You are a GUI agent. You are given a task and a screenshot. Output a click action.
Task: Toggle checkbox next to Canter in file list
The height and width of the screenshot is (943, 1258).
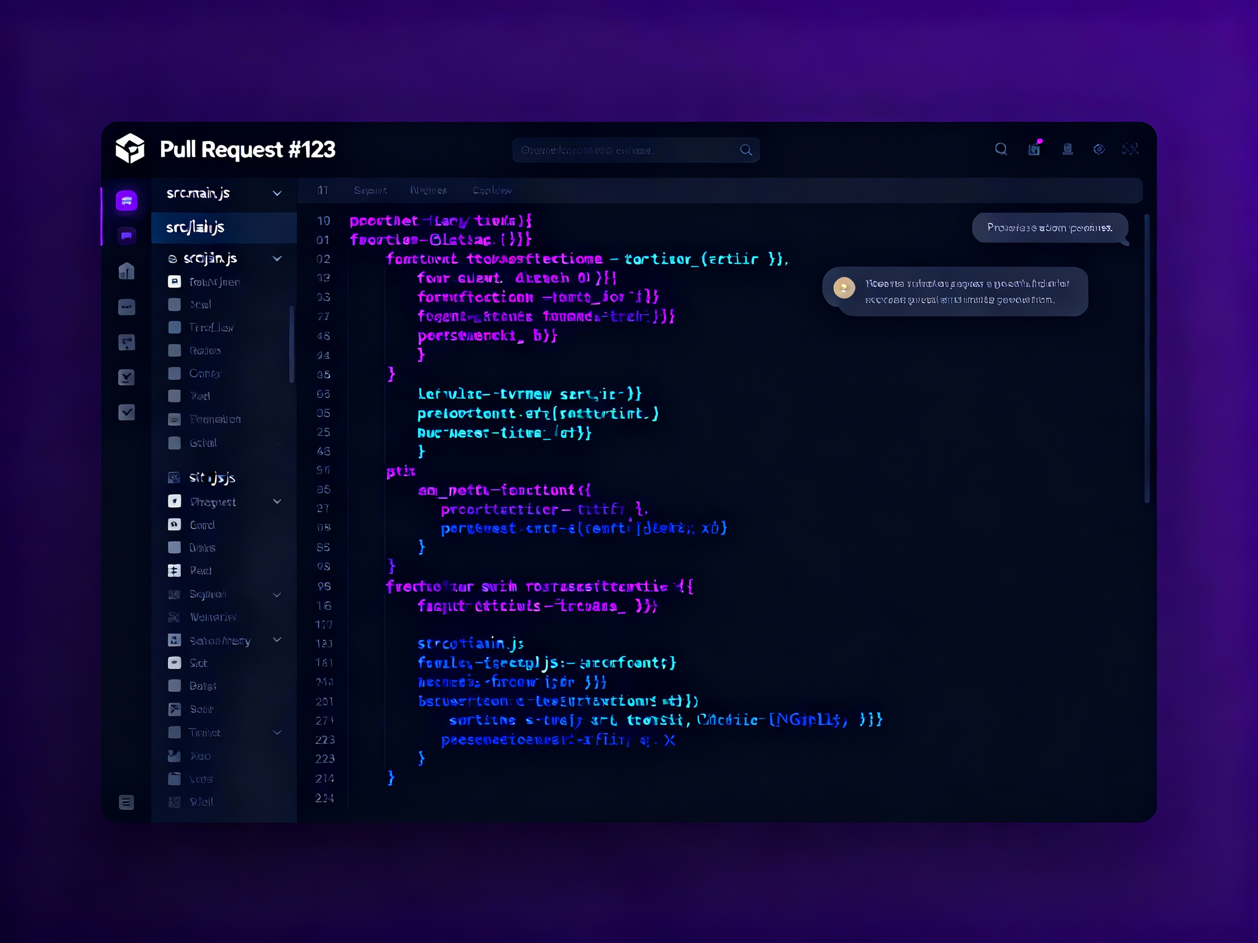(x=175, y=374)
